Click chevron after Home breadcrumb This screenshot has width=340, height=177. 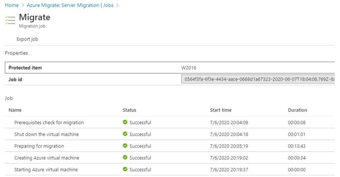23,5
